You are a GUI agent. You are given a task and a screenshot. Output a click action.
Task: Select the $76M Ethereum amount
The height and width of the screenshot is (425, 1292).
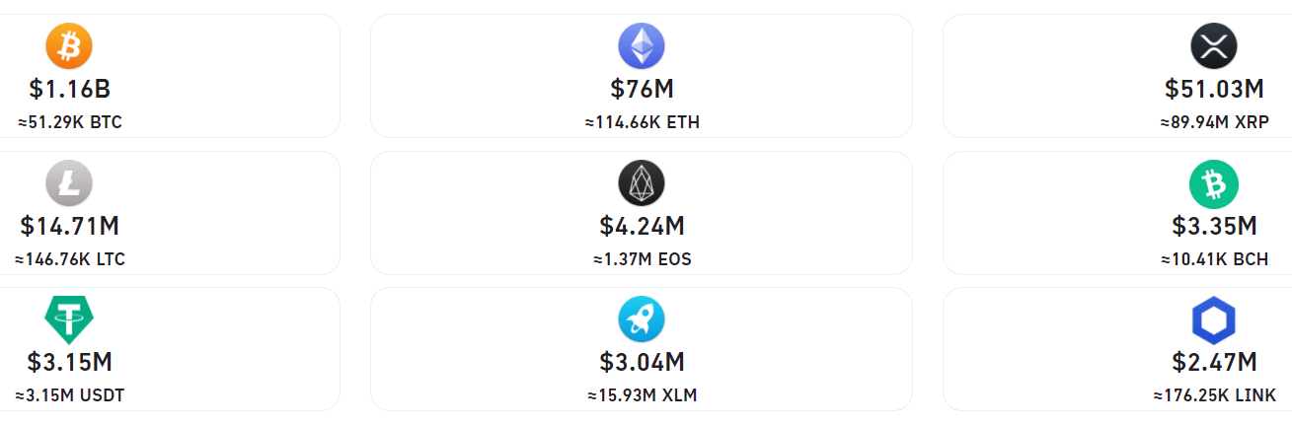642,89
